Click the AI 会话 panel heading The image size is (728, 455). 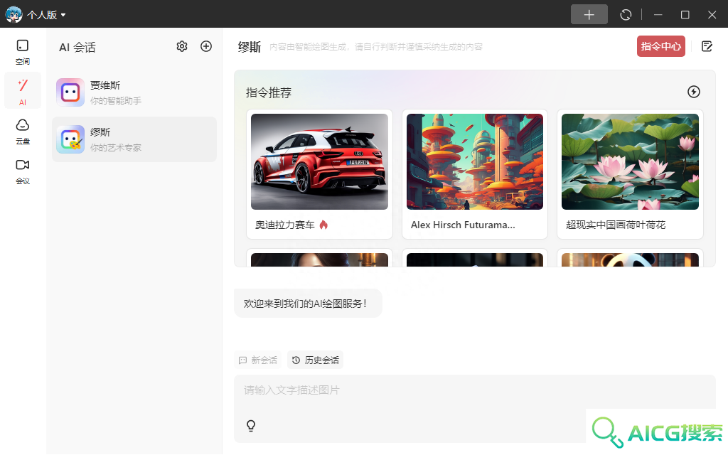[x=77, y=48]
